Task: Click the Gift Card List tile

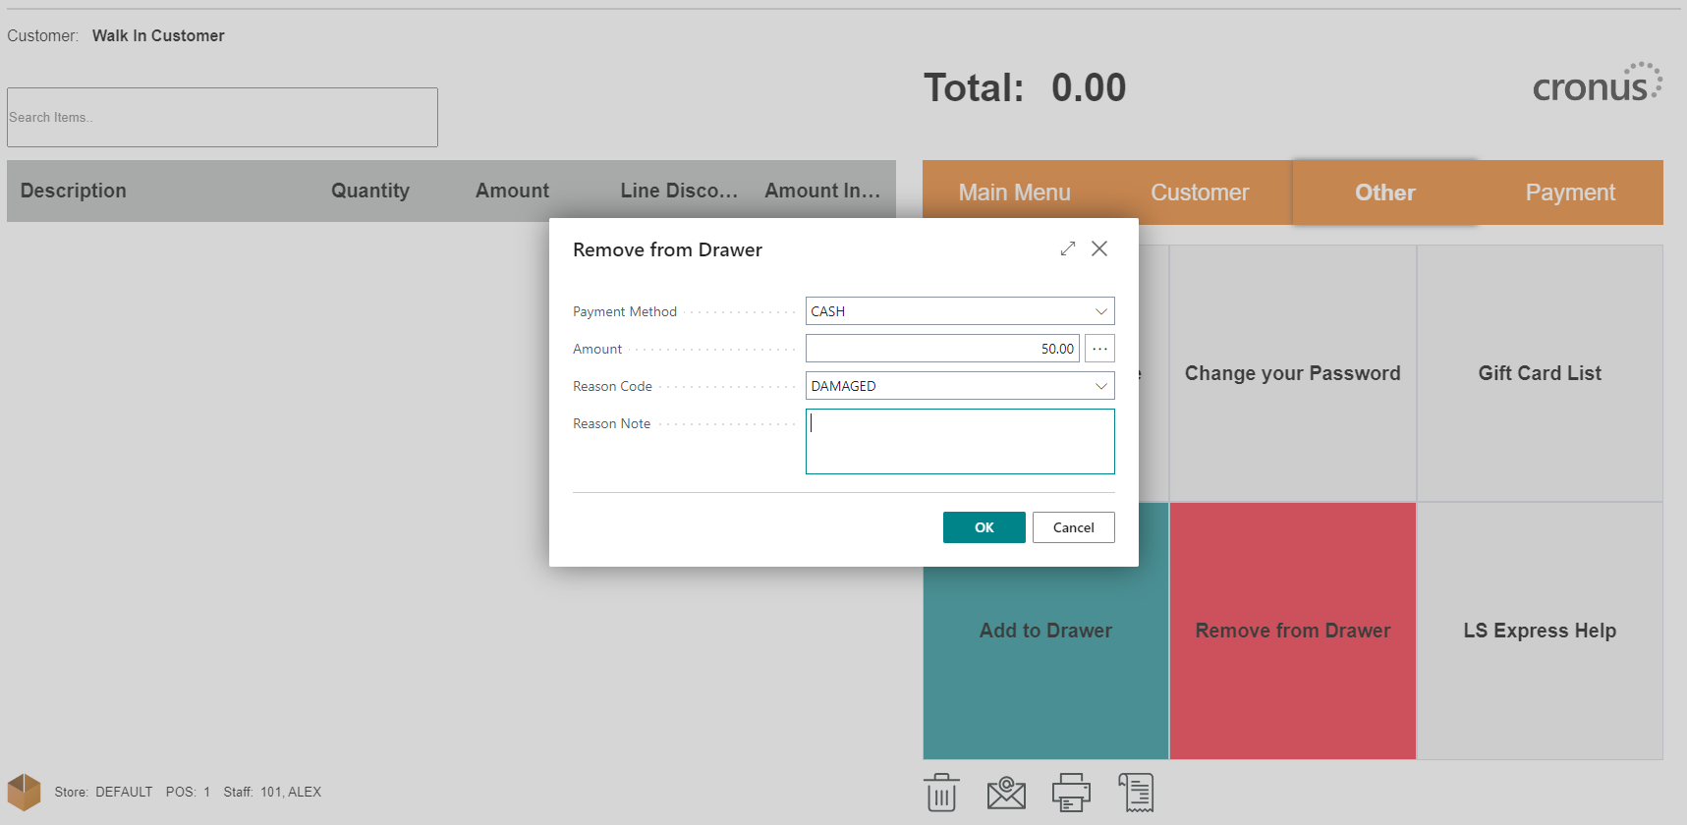Action: point(1540,373)
